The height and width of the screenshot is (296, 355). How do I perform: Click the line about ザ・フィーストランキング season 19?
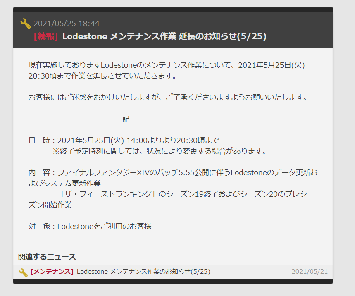[x=171, y=200]
